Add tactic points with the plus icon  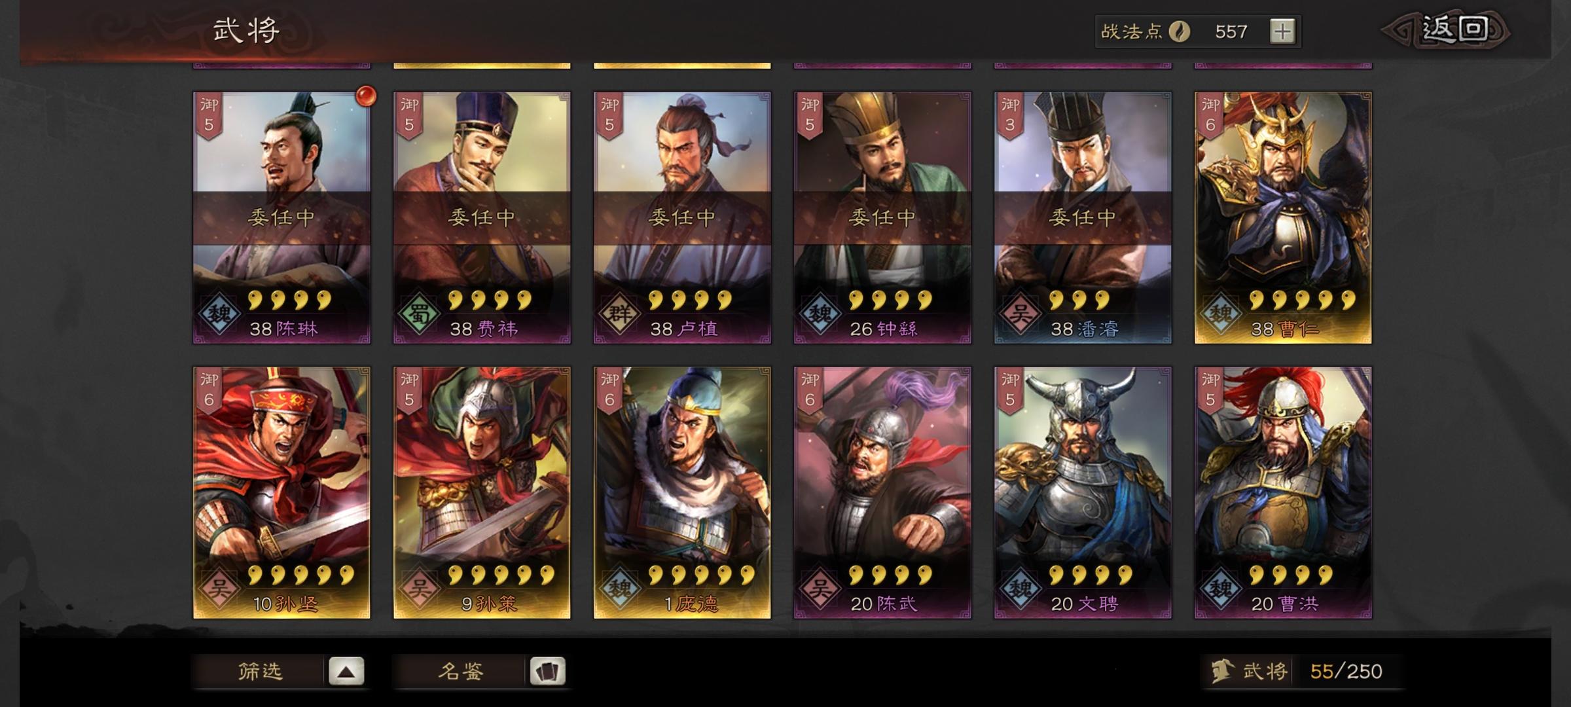tap(1282, 31)
